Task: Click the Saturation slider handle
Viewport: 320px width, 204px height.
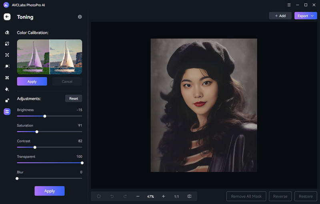Action: pyautogui.click(x=37, y=132)
